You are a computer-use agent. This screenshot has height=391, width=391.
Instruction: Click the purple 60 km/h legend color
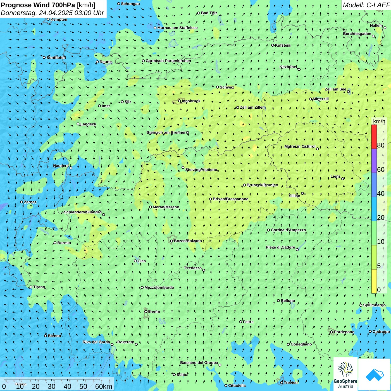click(x=374, y=161)
